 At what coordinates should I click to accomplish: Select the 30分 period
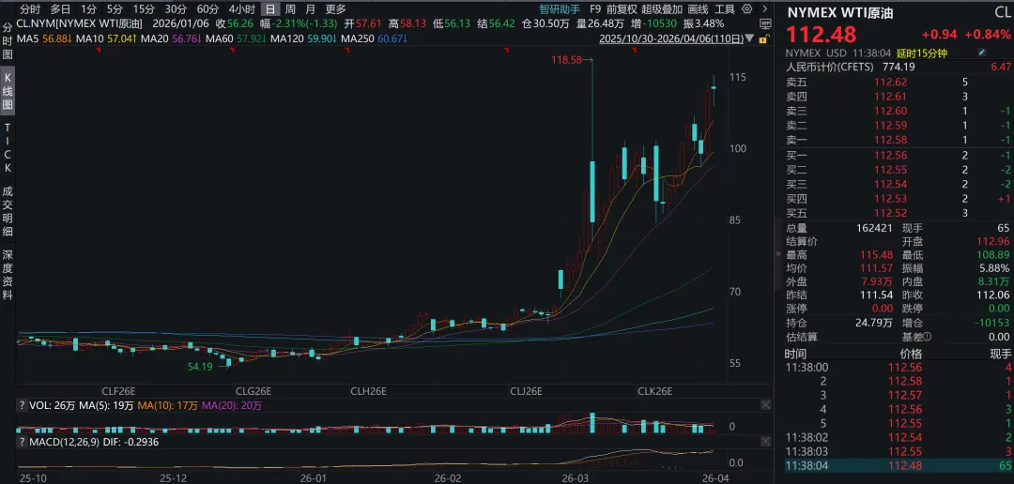click(x=176, y=9)
